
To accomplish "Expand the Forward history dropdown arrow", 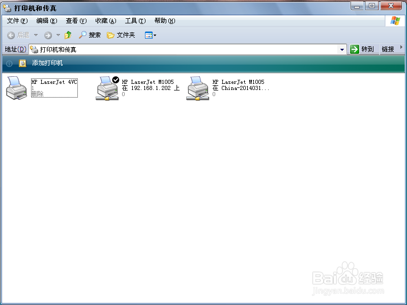I will (58, 35).
